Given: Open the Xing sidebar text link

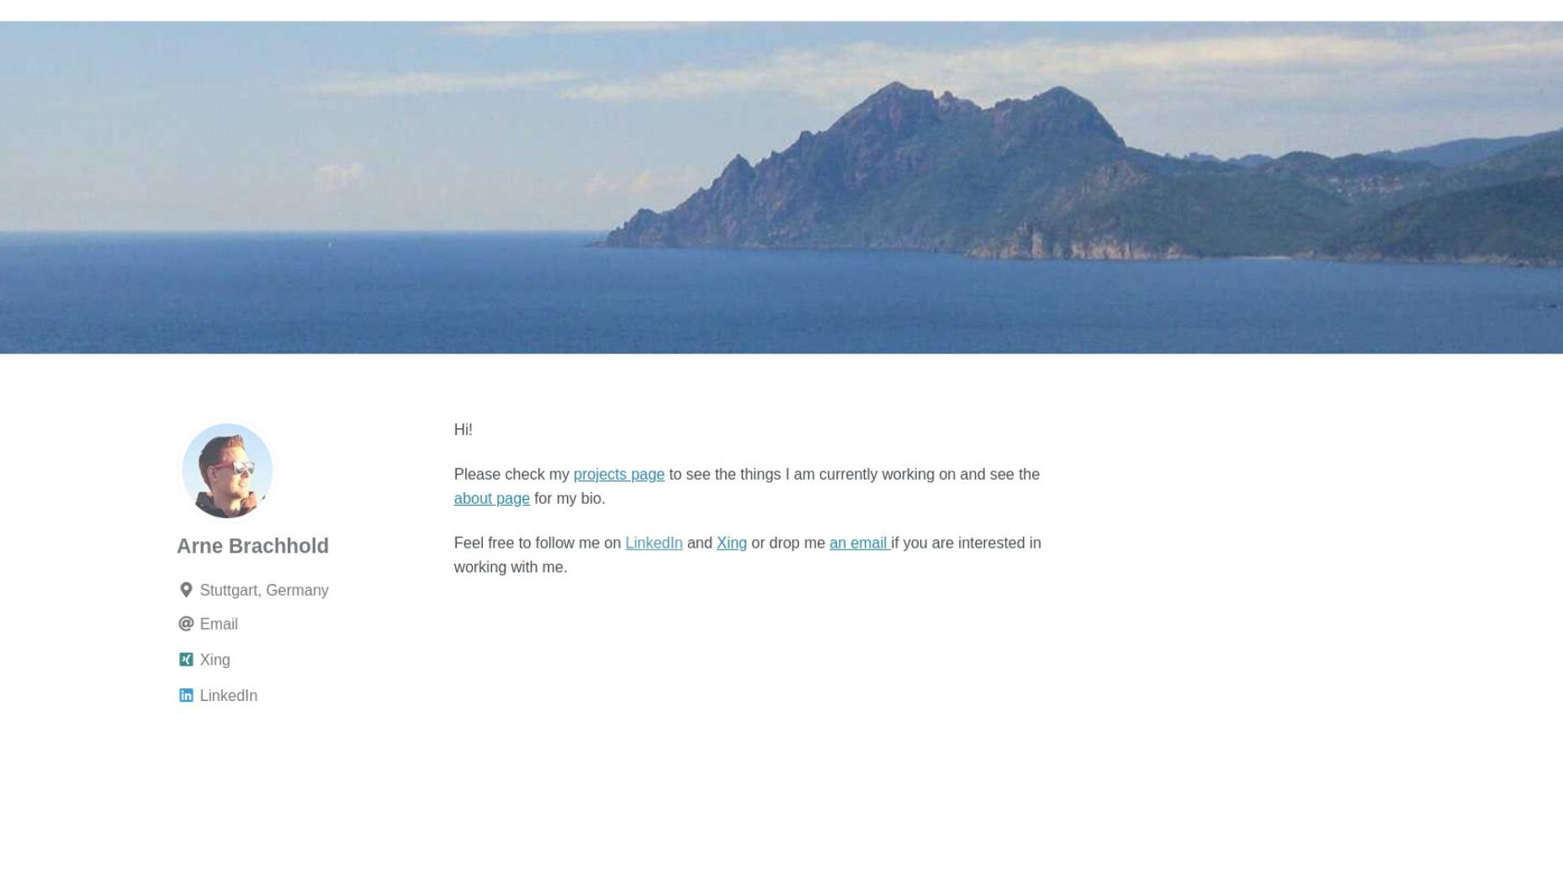Looking at the screenshot, I should pos(215,660).
